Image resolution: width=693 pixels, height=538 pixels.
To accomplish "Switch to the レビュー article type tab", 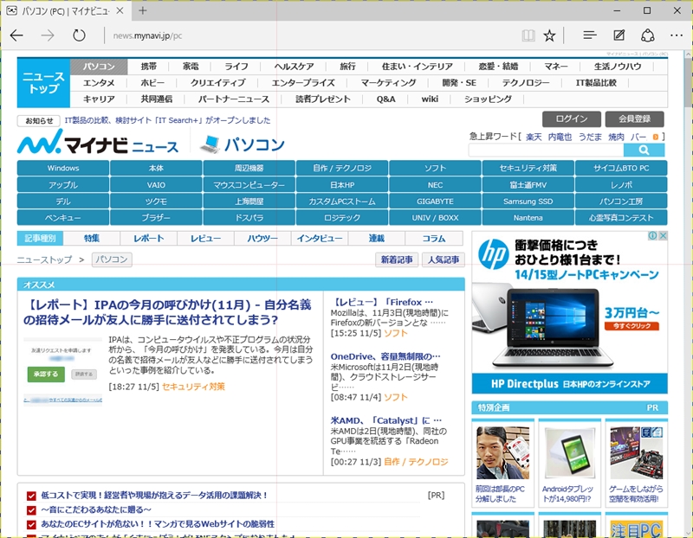I will tap(205, 239).
